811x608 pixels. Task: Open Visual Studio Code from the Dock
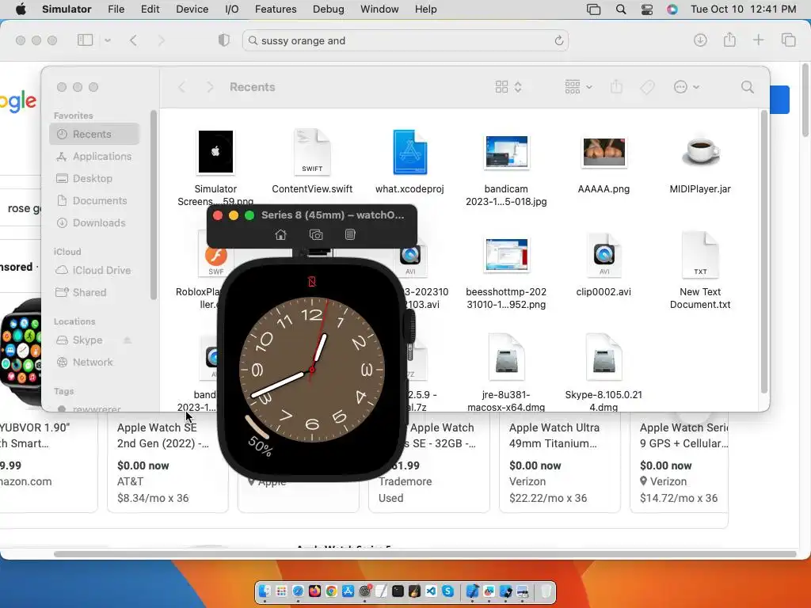click(432, 591)
